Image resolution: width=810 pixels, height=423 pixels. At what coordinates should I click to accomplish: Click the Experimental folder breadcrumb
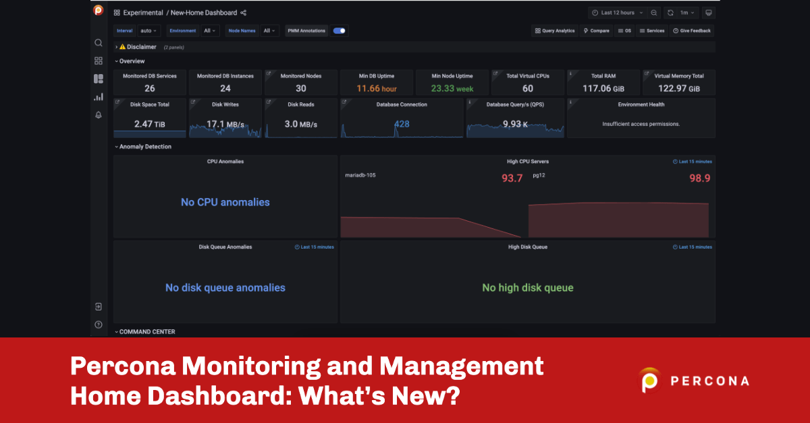[143, 13]
